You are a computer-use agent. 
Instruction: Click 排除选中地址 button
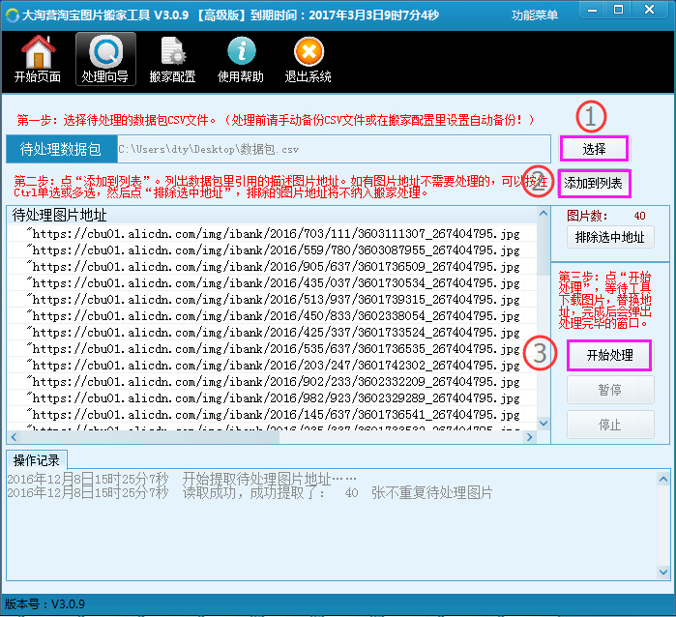pyautogui.click(x=610, y=237)
